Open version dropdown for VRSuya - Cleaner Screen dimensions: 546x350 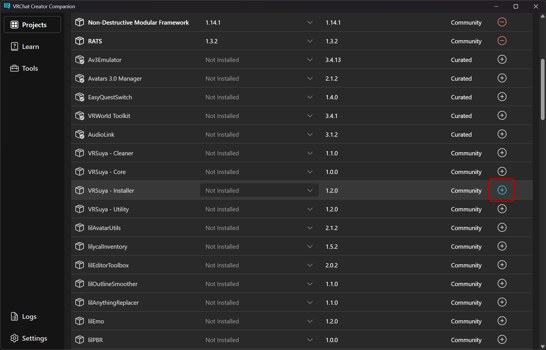[259, 153]
